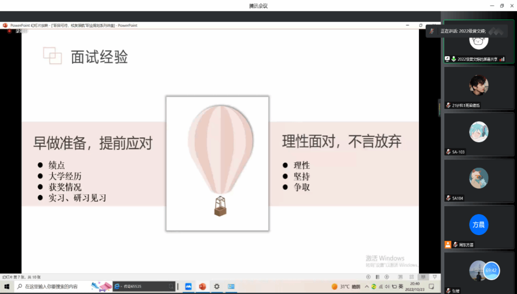Screen dimensions: 517x294
Task: Click the 方晨 blue avatar tile
Action: pyautogui.click(x=479, y=225)
